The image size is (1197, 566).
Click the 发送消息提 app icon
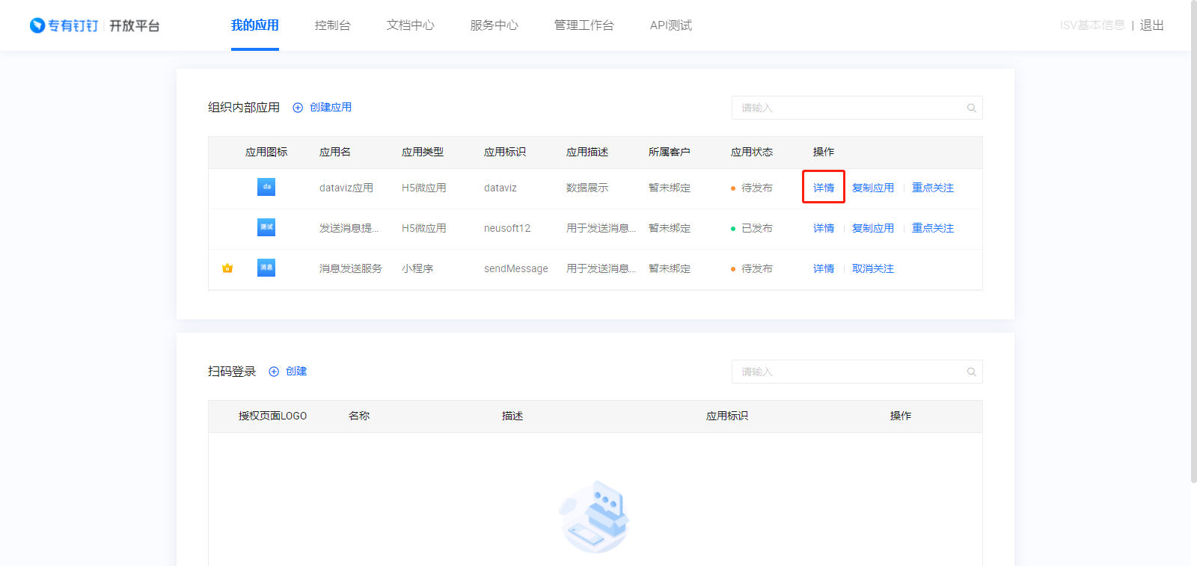[266, 227]
